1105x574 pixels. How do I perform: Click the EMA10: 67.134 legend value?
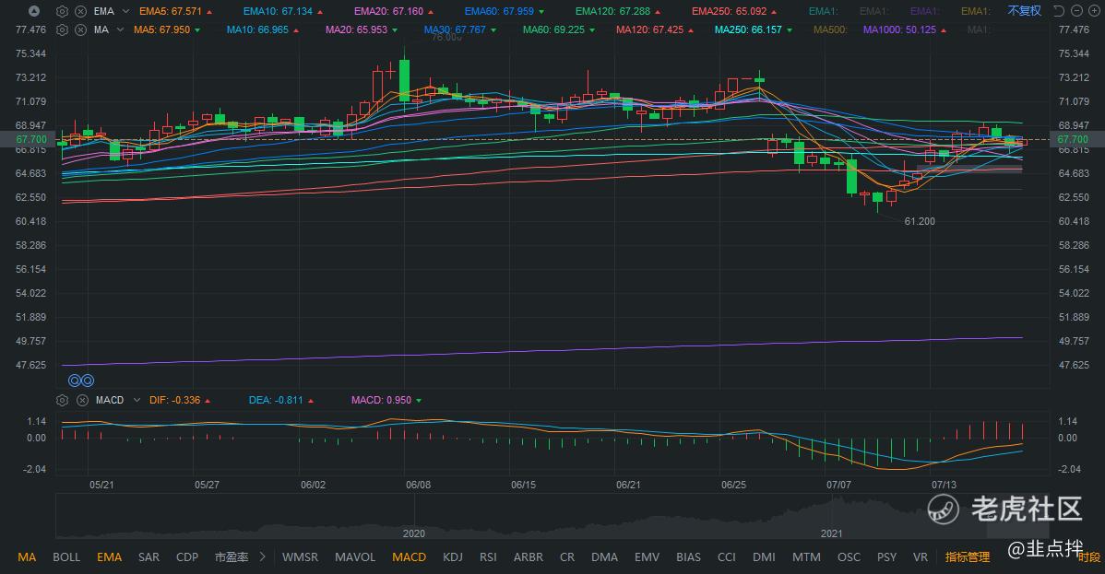(x=279, y=11)
